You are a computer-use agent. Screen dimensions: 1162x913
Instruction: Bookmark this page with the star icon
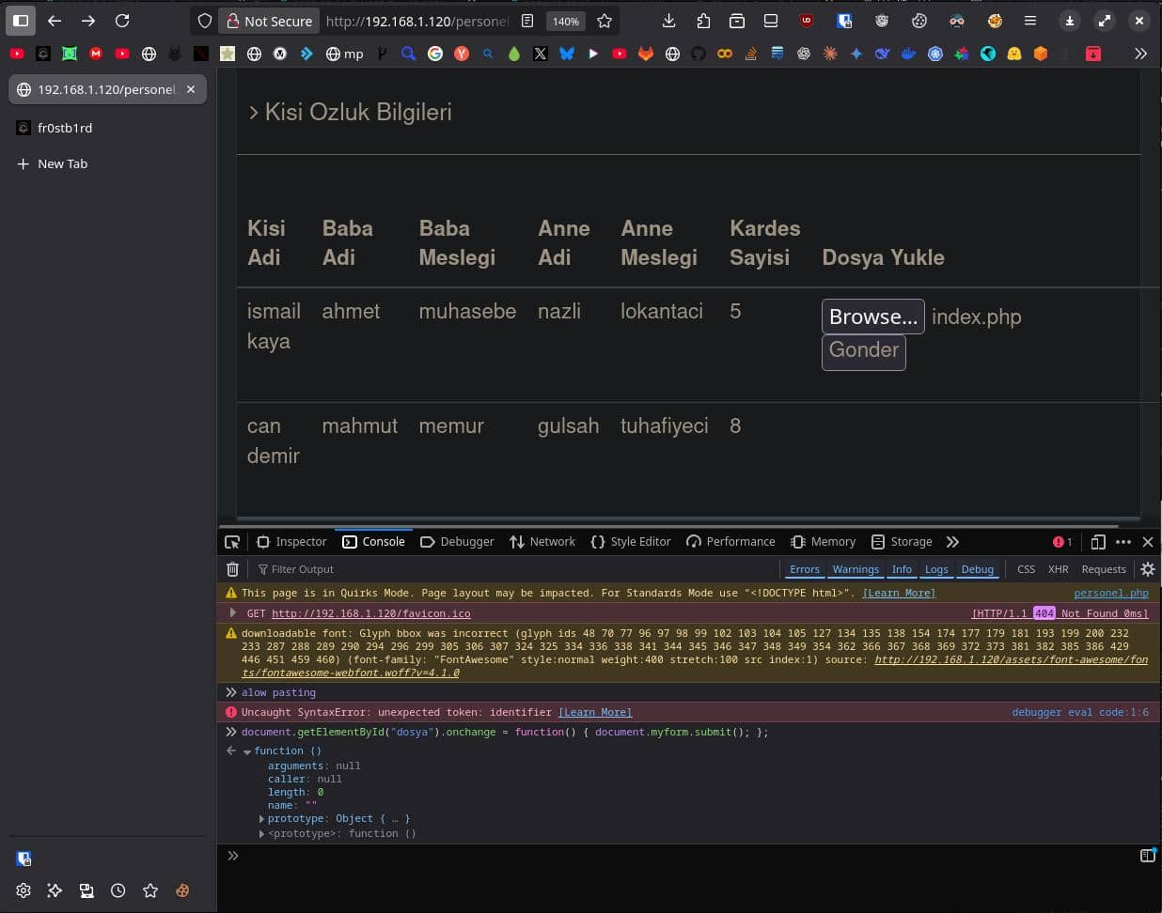click(605, 21)
